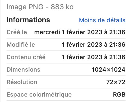Select the Dimensions label
Viewport: 131px width, 102px height.
[x=23, y=69]
